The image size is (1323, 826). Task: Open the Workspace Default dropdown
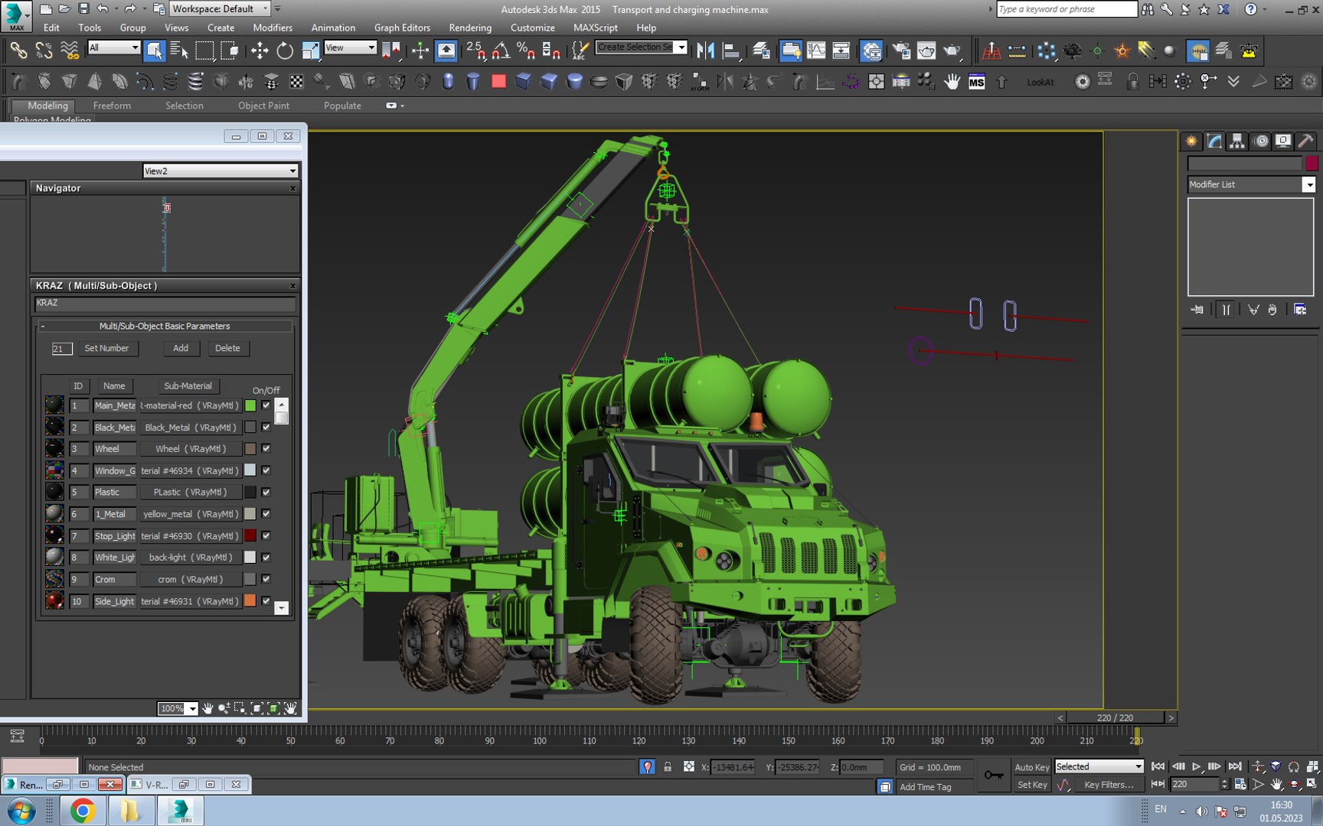click(220, 9)
